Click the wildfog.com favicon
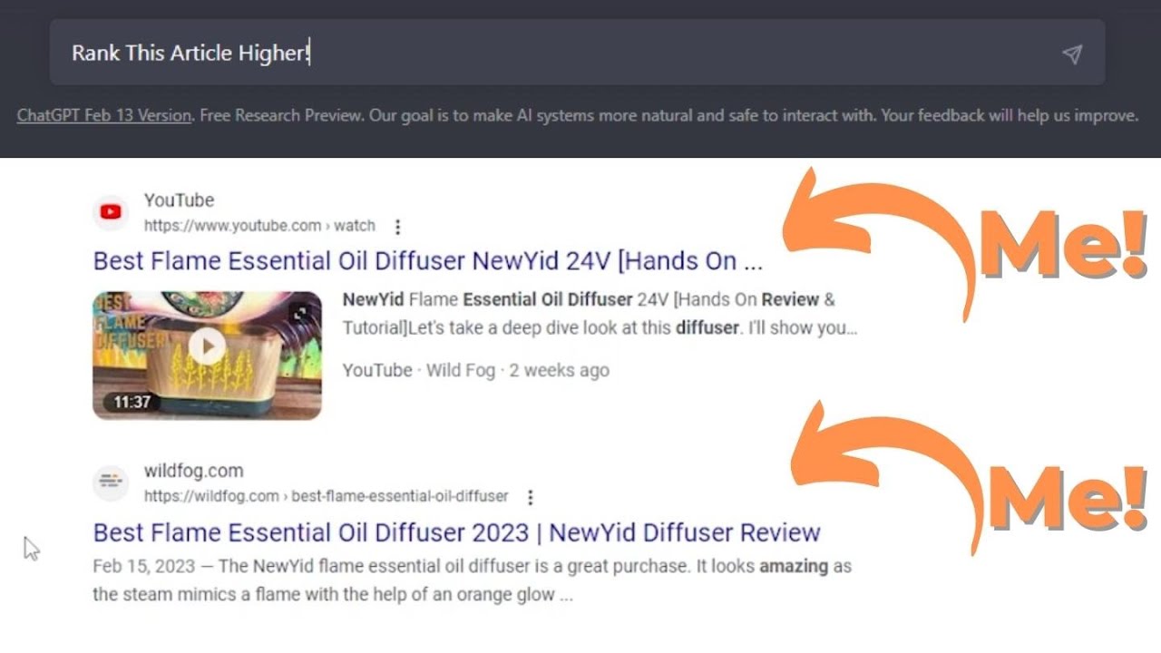1161x653 pixels. click(x=111, y=482)
